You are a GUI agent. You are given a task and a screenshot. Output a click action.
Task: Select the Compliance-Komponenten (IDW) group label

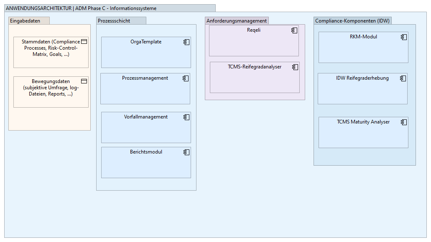click(x=352, y=21)
